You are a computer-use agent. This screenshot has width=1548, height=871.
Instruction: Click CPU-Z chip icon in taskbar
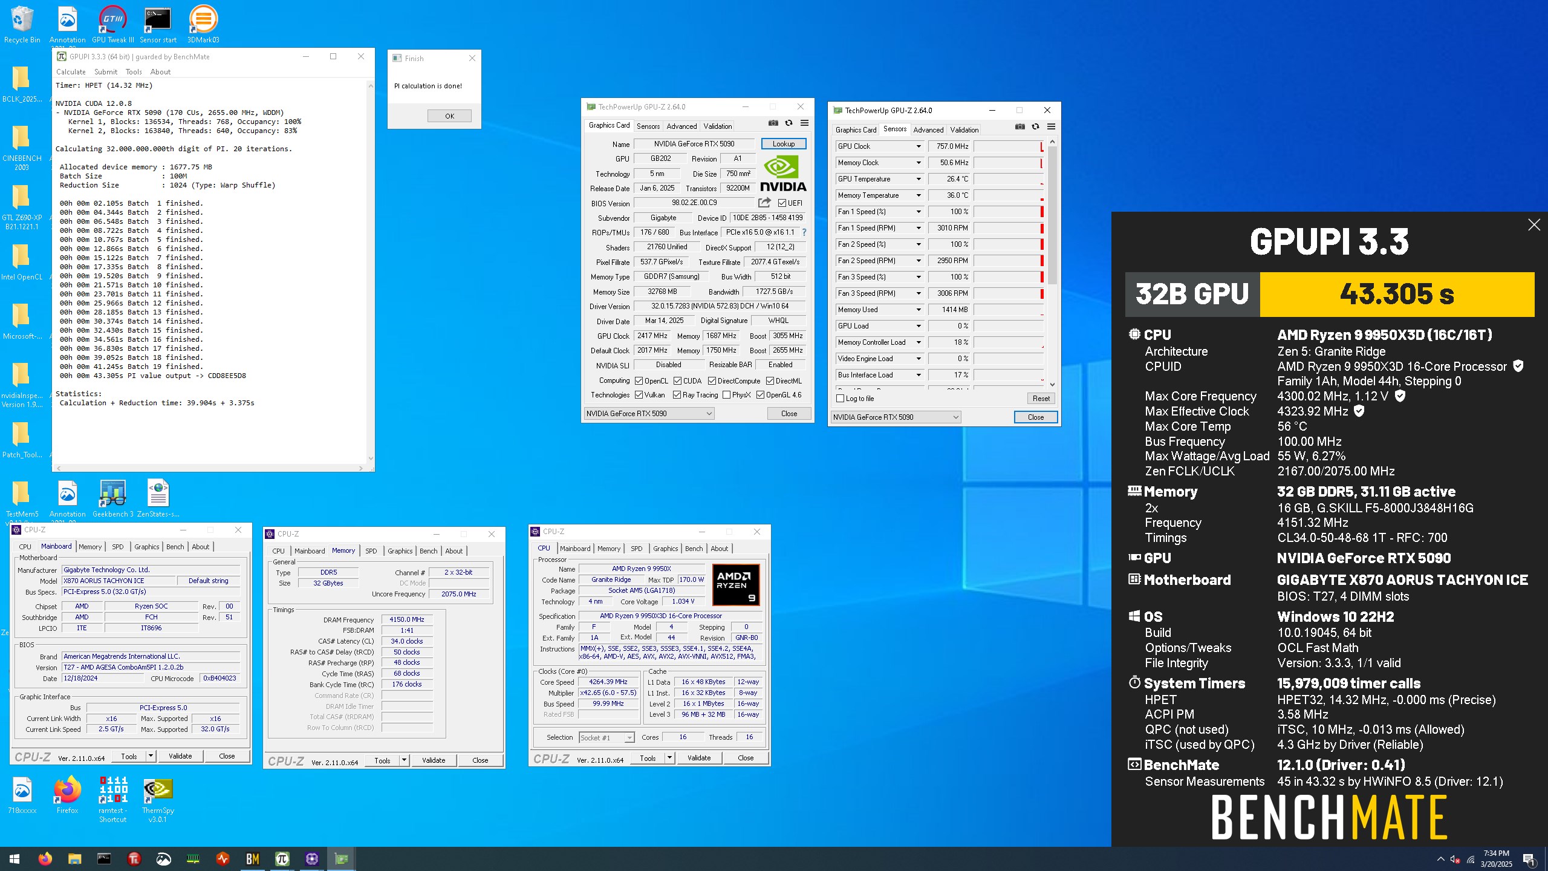312,858
